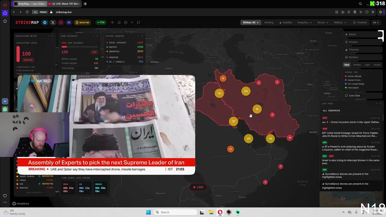Open the heart favorites icon in address bar
This screenshot has height=217, width=386.
pos(367,12)
